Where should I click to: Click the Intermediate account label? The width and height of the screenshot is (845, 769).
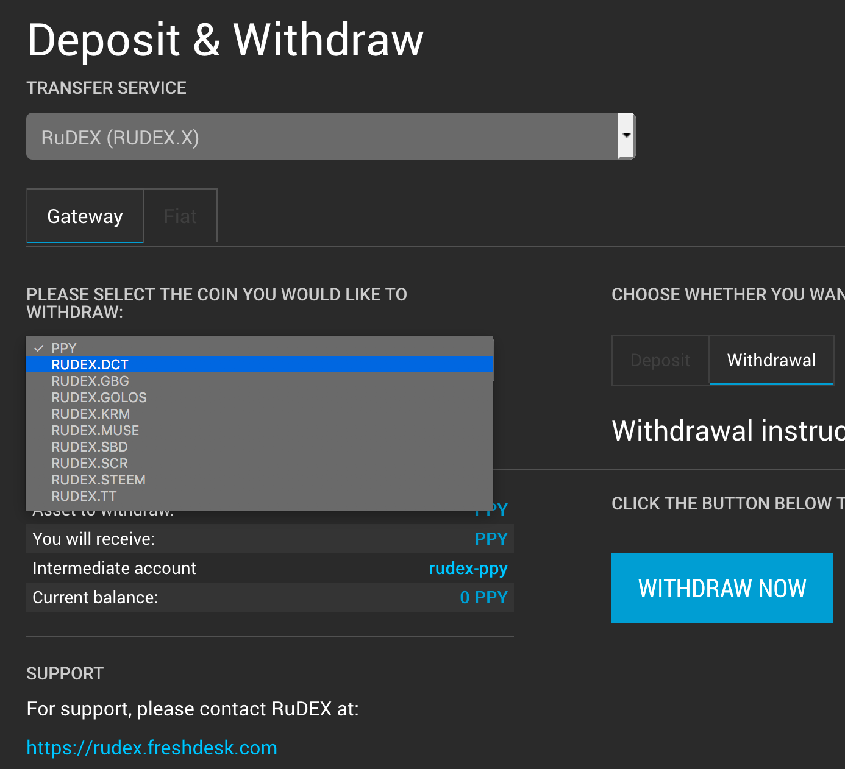(114, 569)
